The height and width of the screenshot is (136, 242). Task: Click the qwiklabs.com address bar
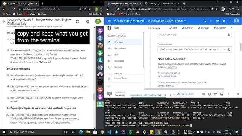click(48, 9)
